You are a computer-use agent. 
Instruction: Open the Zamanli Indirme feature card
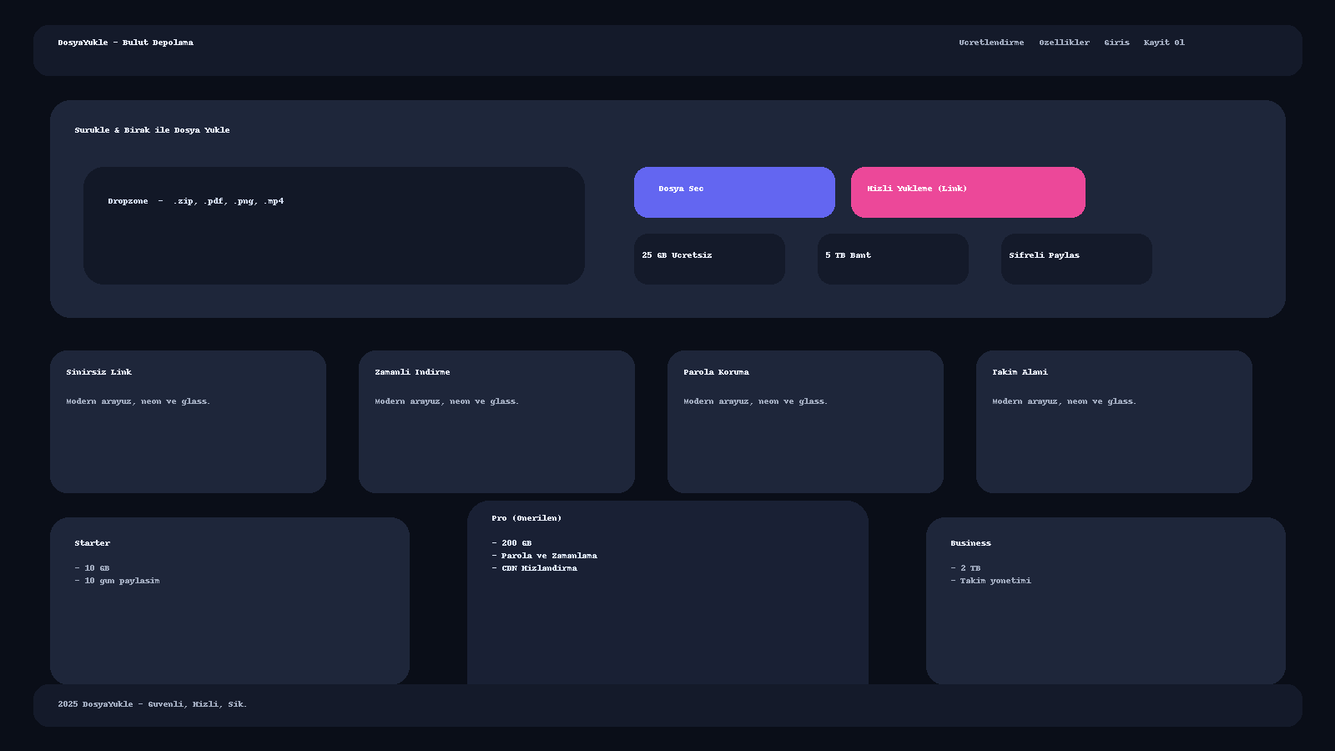496,421
